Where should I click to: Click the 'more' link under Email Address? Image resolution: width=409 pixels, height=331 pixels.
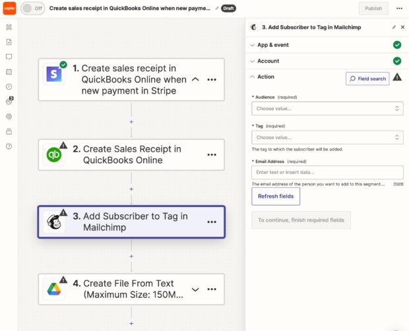coord(398,184)
